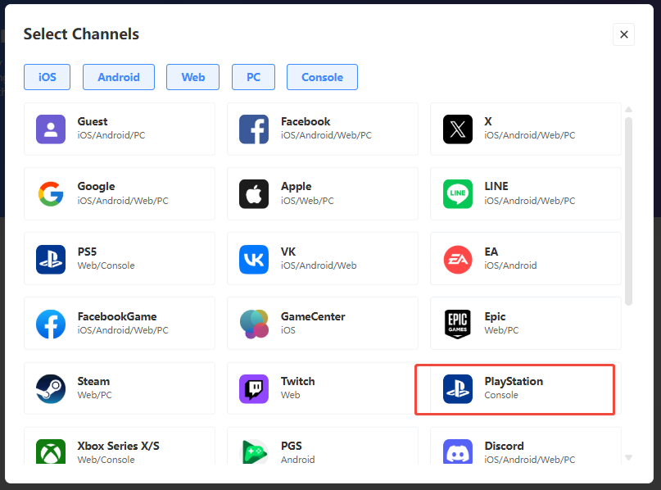Screen dimensions: 661x490
Task: Toggle the Console platform filter
Action: 323,77
